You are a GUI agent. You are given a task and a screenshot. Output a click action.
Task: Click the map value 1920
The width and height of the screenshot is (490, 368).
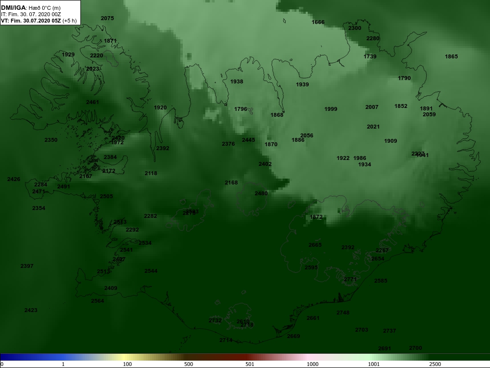[x=160, y=107]
